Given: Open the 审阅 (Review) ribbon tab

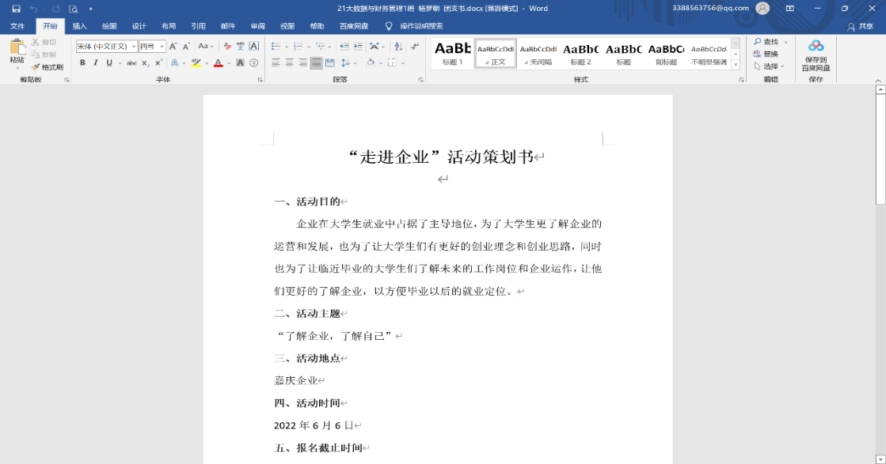Looking at the screenshot, I should pos(257,26).
